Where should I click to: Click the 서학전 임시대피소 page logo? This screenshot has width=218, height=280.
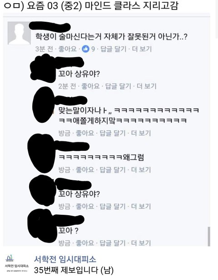pyautogui.click(x=16, y=263)
